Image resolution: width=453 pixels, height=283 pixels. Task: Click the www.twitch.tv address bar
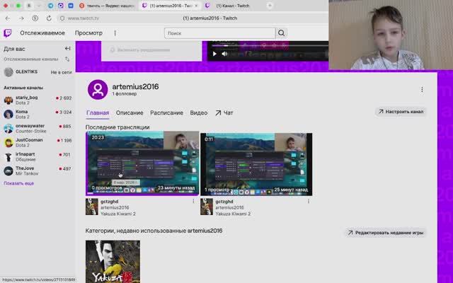tap(84, 18)
